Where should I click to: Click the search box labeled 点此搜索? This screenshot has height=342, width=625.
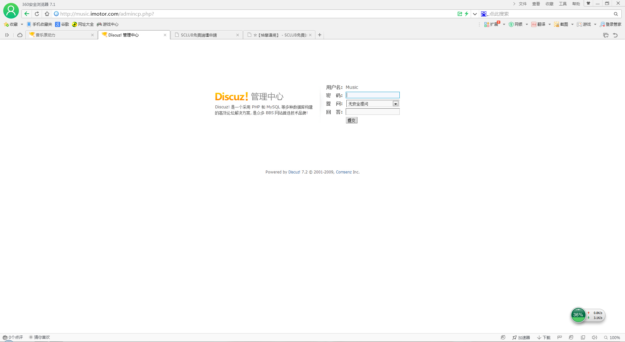point(550,14)
